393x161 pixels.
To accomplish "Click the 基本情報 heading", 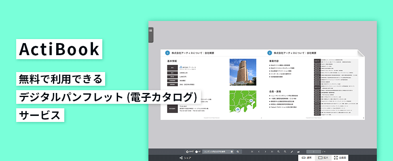I will pos(172,61).
